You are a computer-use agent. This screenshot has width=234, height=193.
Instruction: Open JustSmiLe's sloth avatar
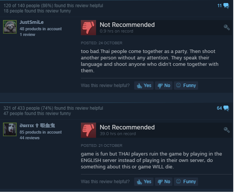point(10,27)
